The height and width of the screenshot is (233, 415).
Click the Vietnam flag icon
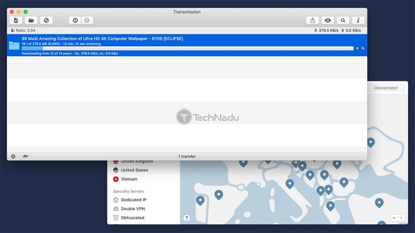coord(116,179)
